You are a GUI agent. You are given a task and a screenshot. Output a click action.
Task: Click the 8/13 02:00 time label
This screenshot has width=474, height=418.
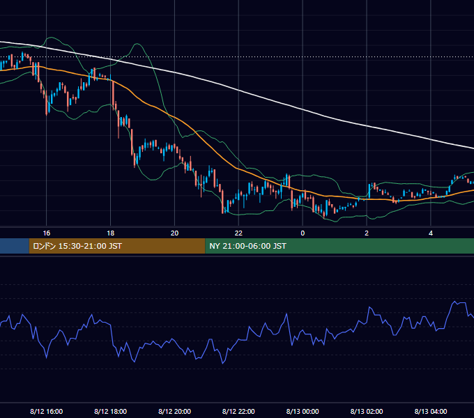pyautogui.click(x=367, y=411)
